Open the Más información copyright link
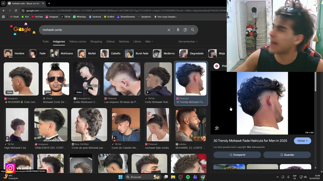The width and height of the screenshot is (323, 181). (x=256, y=147)
